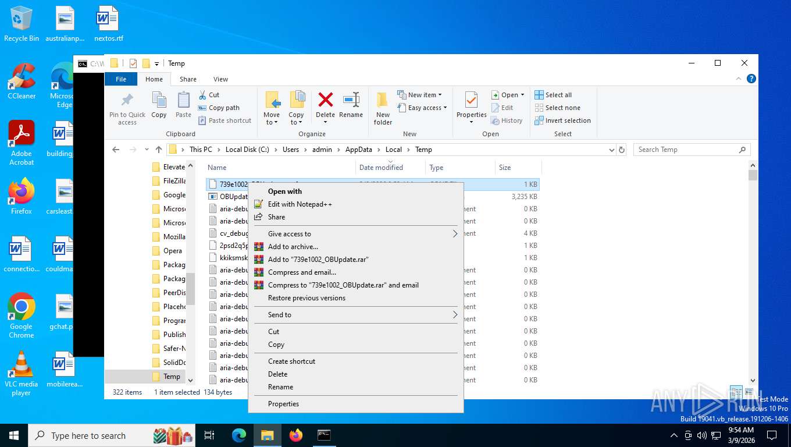Choose Add to archive... entry
791x447 pixels.
tap(355, 247)
